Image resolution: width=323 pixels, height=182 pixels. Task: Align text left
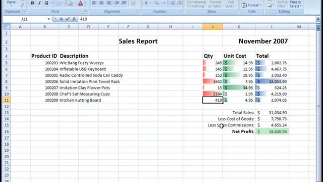click(x=94, y=3)
